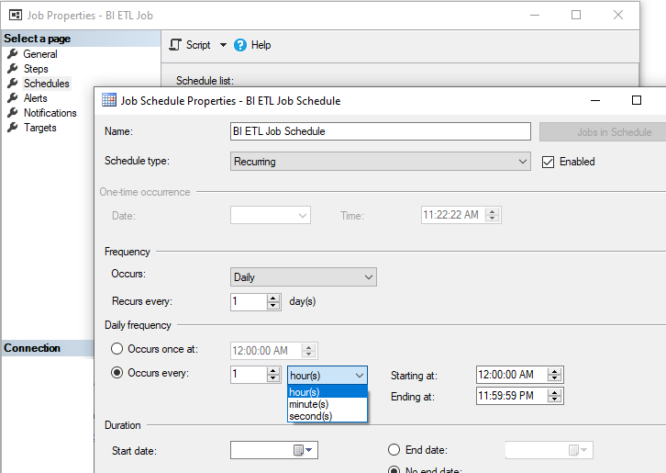Click the Name field BI ETL Job Schedule
The width and height of the screenshot is (666, 473).
[380, 131]
